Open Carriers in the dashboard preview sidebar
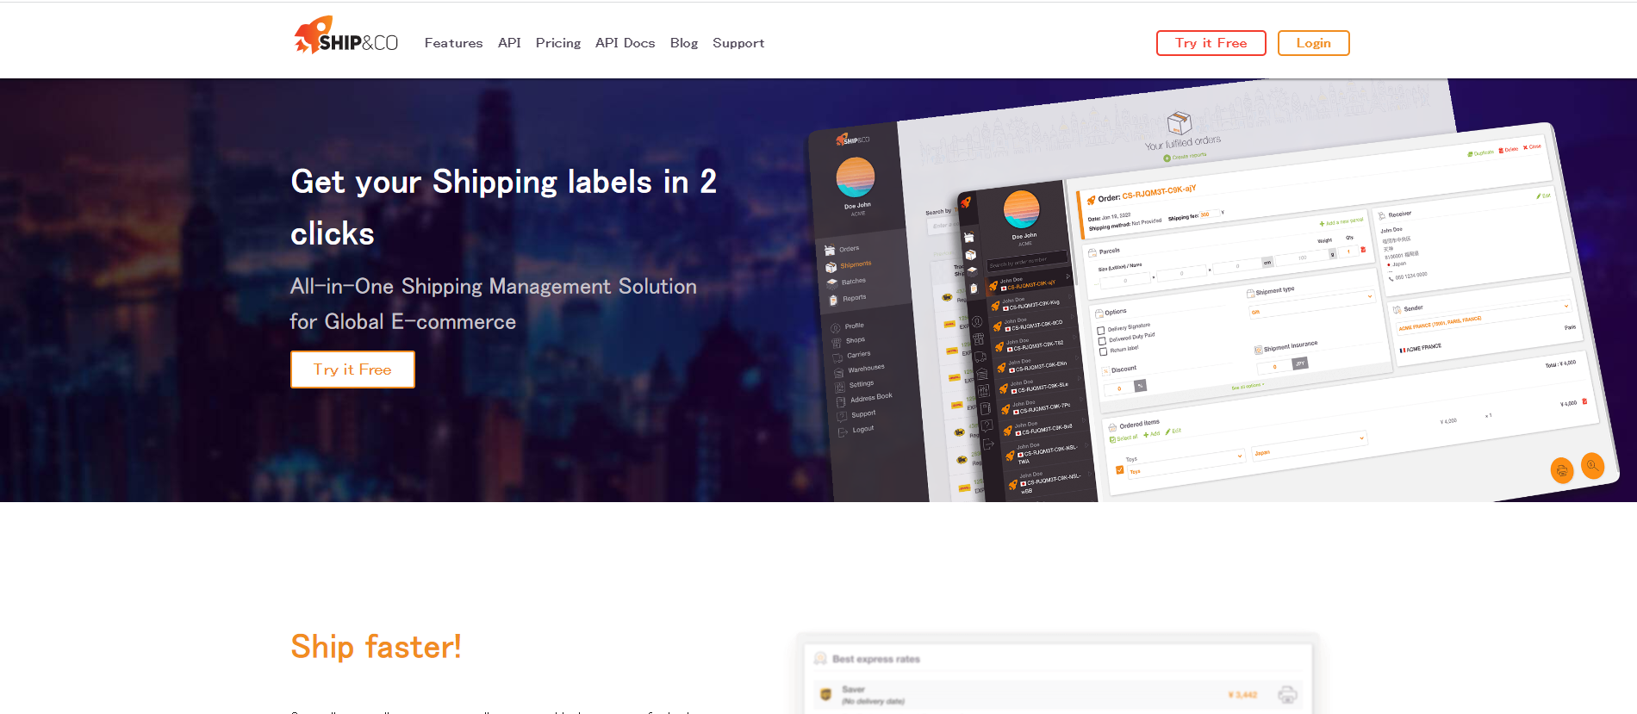Image resolution: width=1637 pixels, height=714 pixels. pyautogui.click(x=852, y=356)
